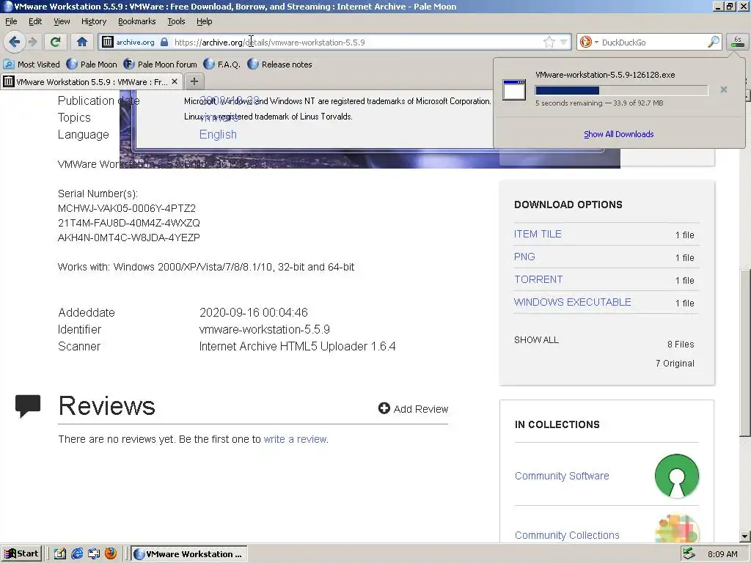Click the DuckDuckGo search field
Viewport: 751px width, 563px height.
click(x=653, y=42)
